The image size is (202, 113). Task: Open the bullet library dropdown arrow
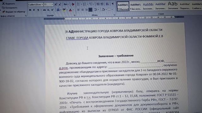[x=81, y=4]
